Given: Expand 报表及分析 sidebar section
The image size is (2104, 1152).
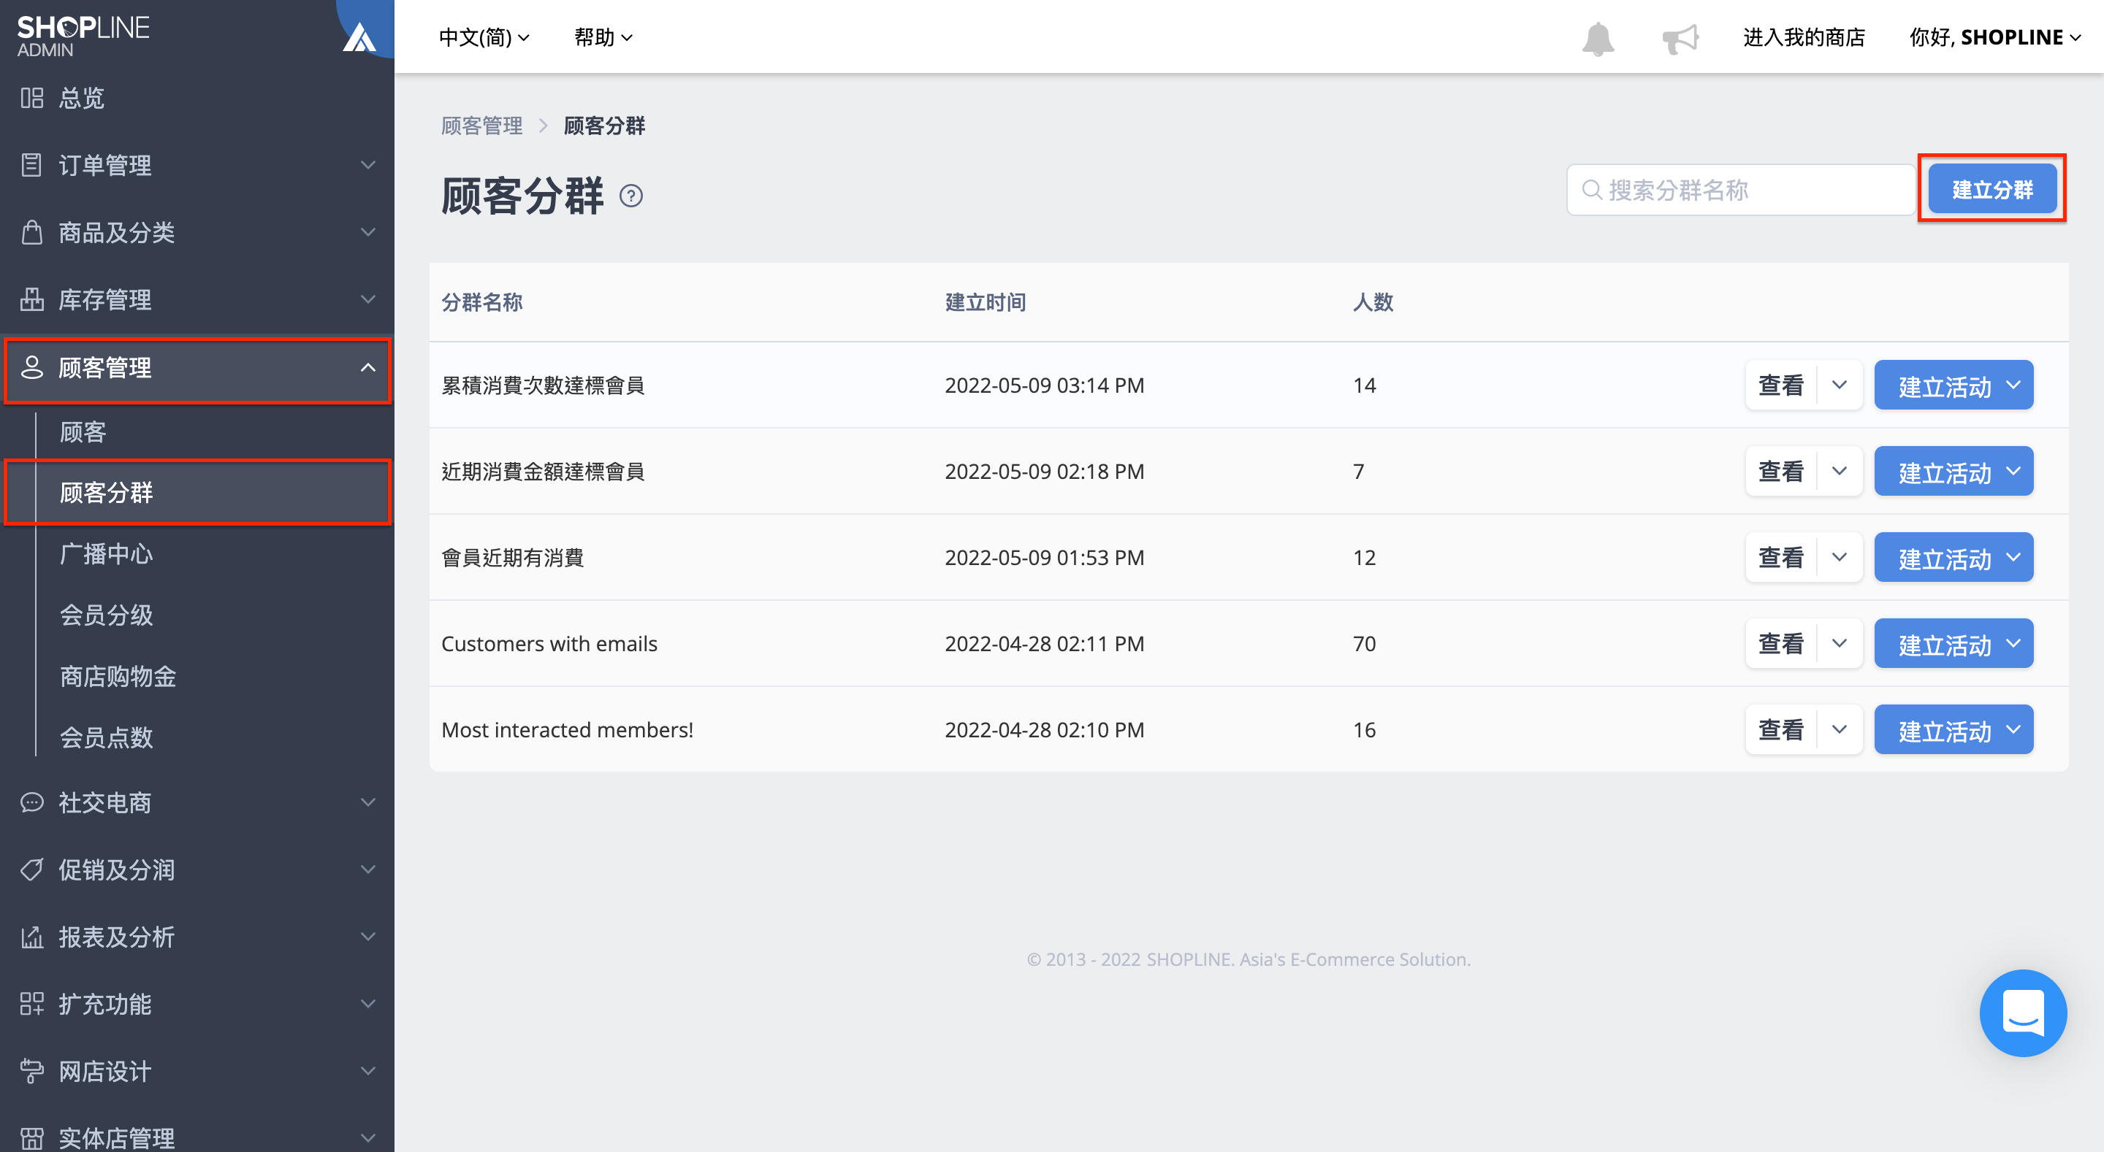Looking at the screenshot, I should pos(368,937).
